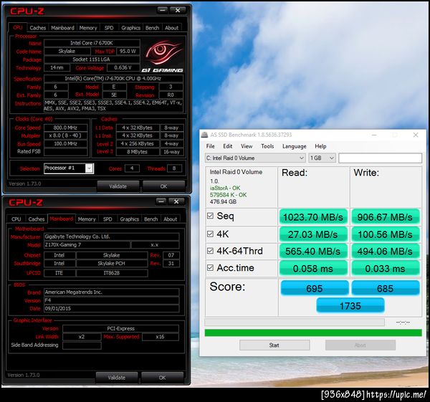Toggle the 4K-64Thrd test checkbox
Viewport: 430px width, 402px height.
click(210, 251)
